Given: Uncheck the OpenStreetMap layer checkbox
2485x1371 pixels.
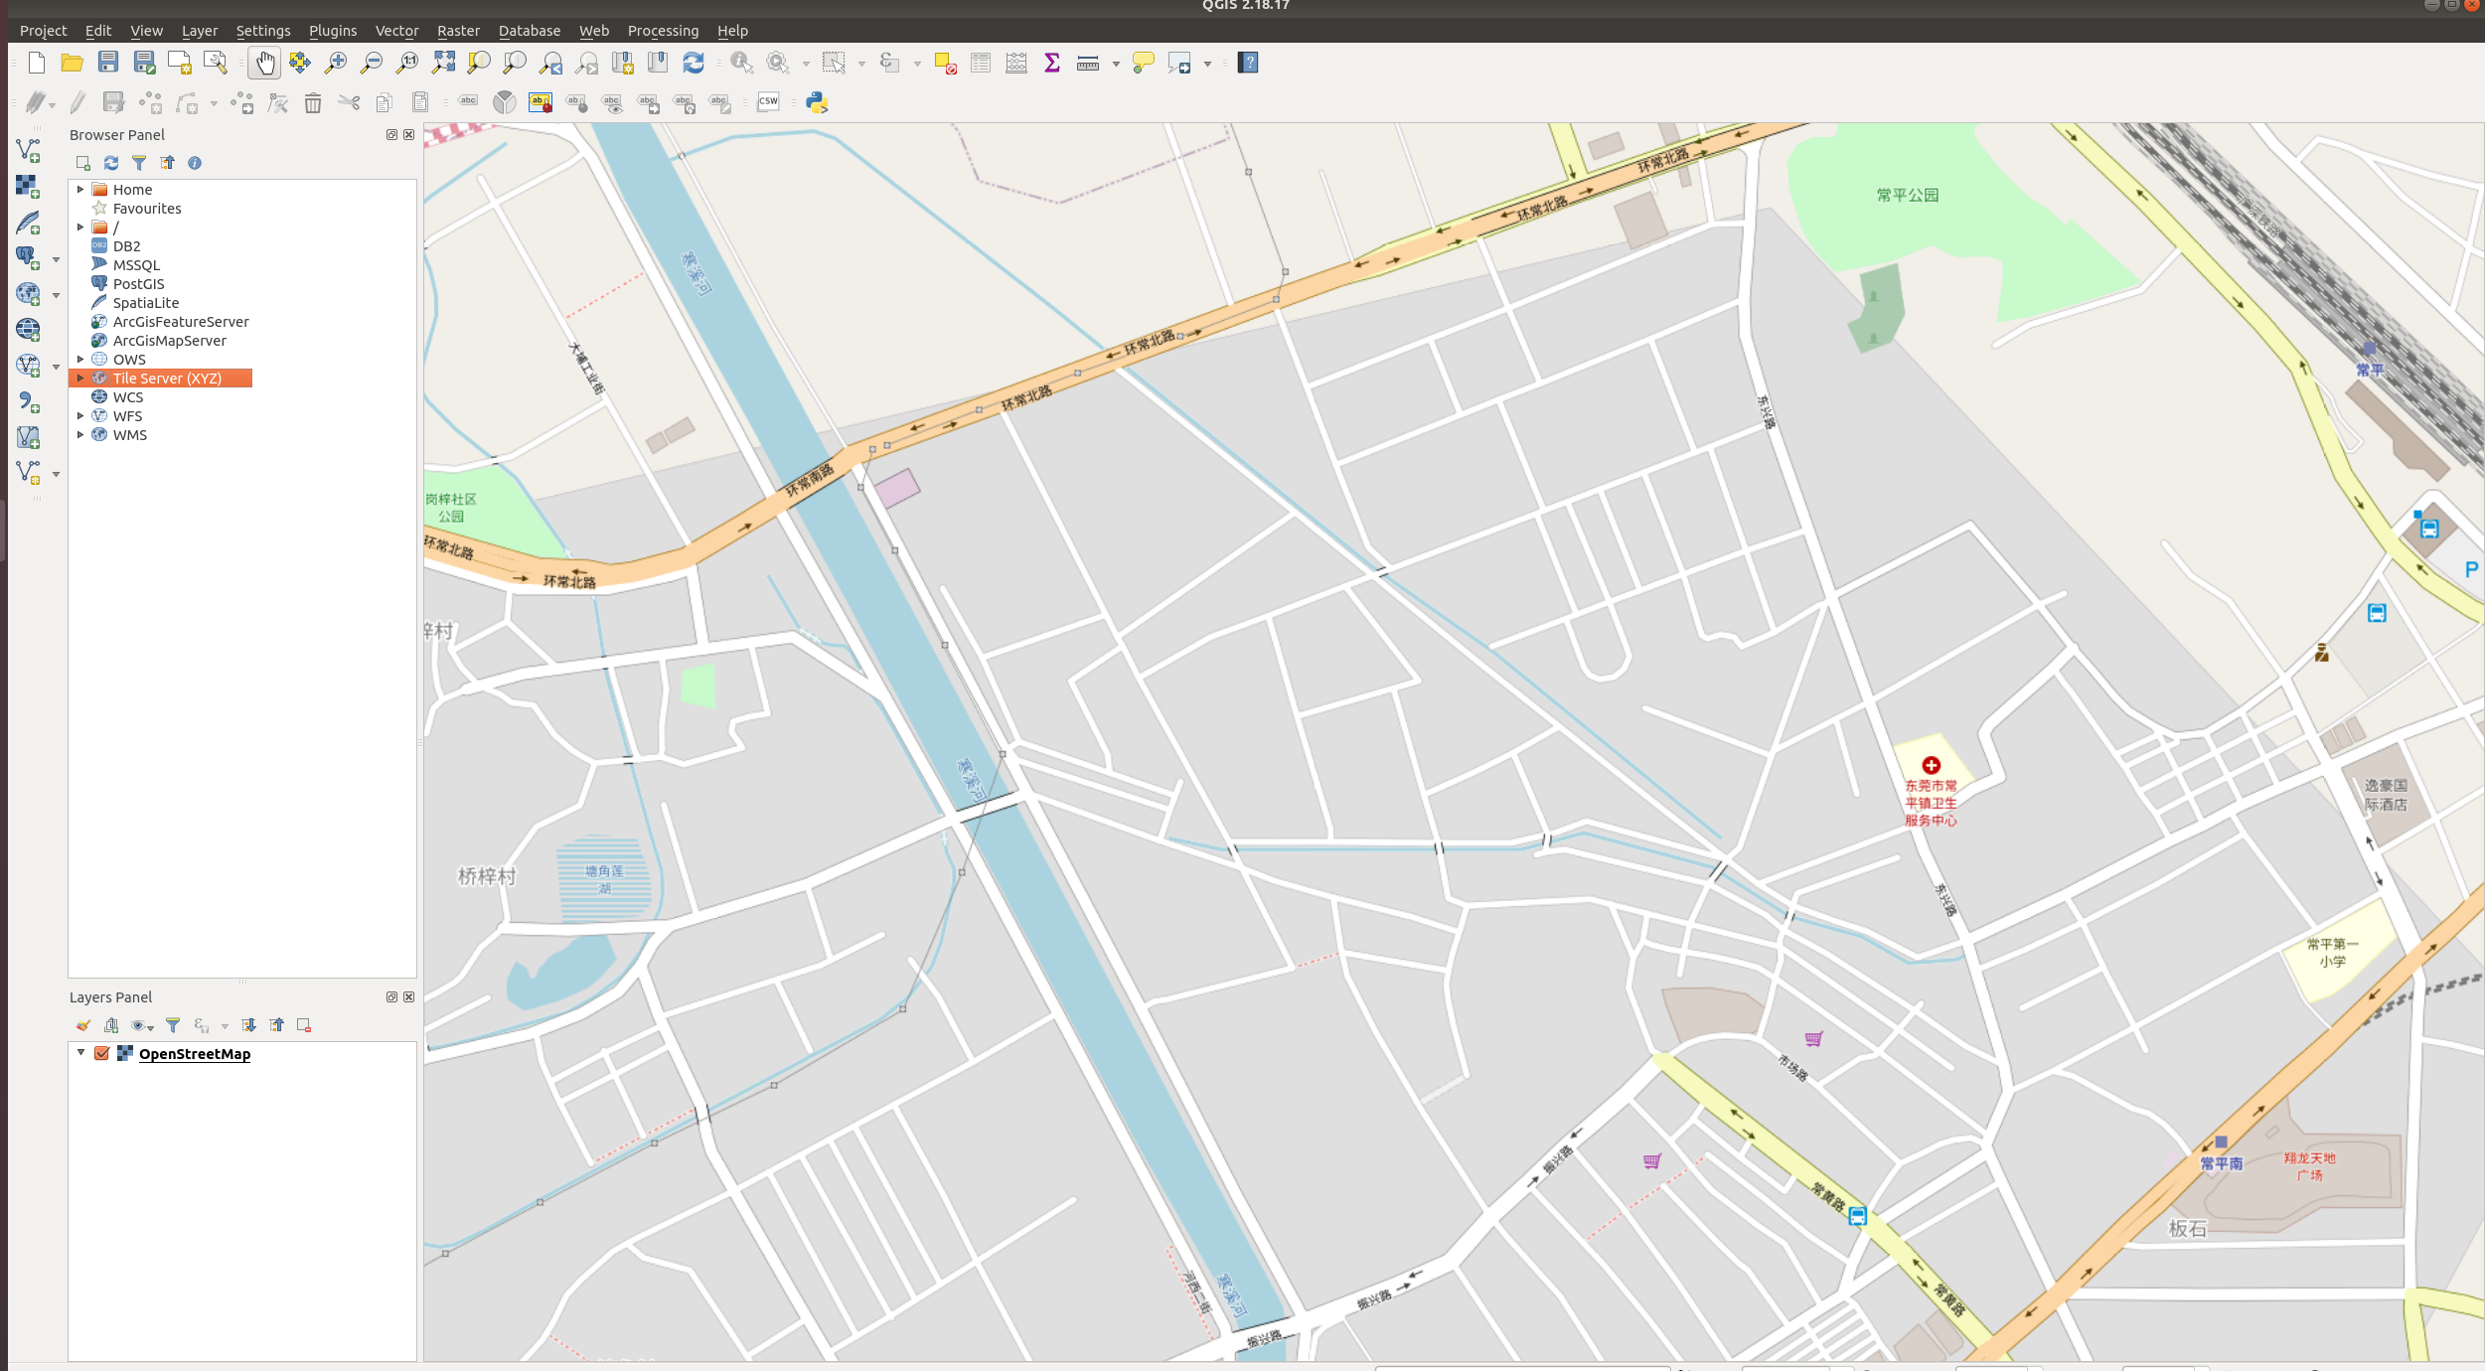Looking at the screenshot, I should coord(101,1054).
